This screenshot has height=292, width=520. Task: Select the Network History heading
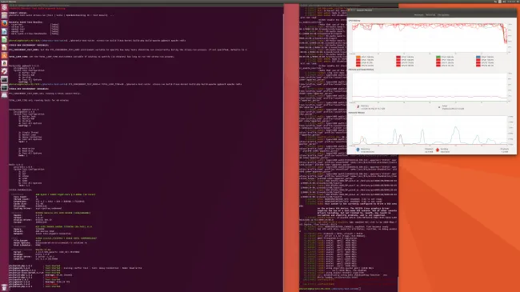357,113
